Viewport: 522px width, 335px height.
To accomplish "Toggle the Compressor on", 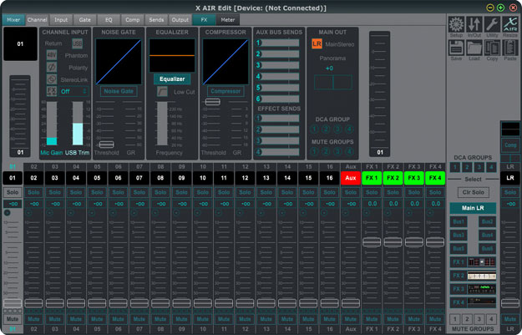I will (x=226, y=91).
